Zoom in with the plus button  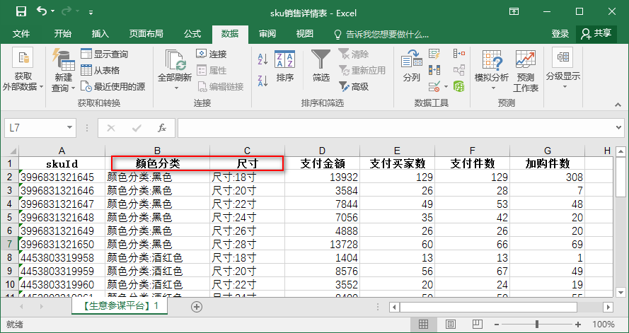pos(578,325)
